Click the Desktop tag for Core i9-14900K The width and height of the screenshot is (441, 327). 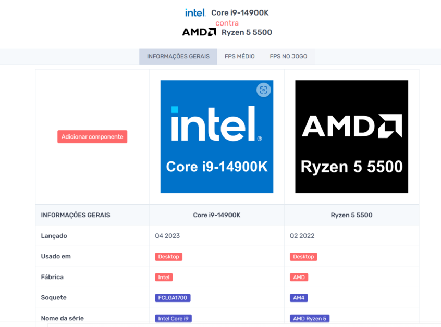(x=168, y=257)
